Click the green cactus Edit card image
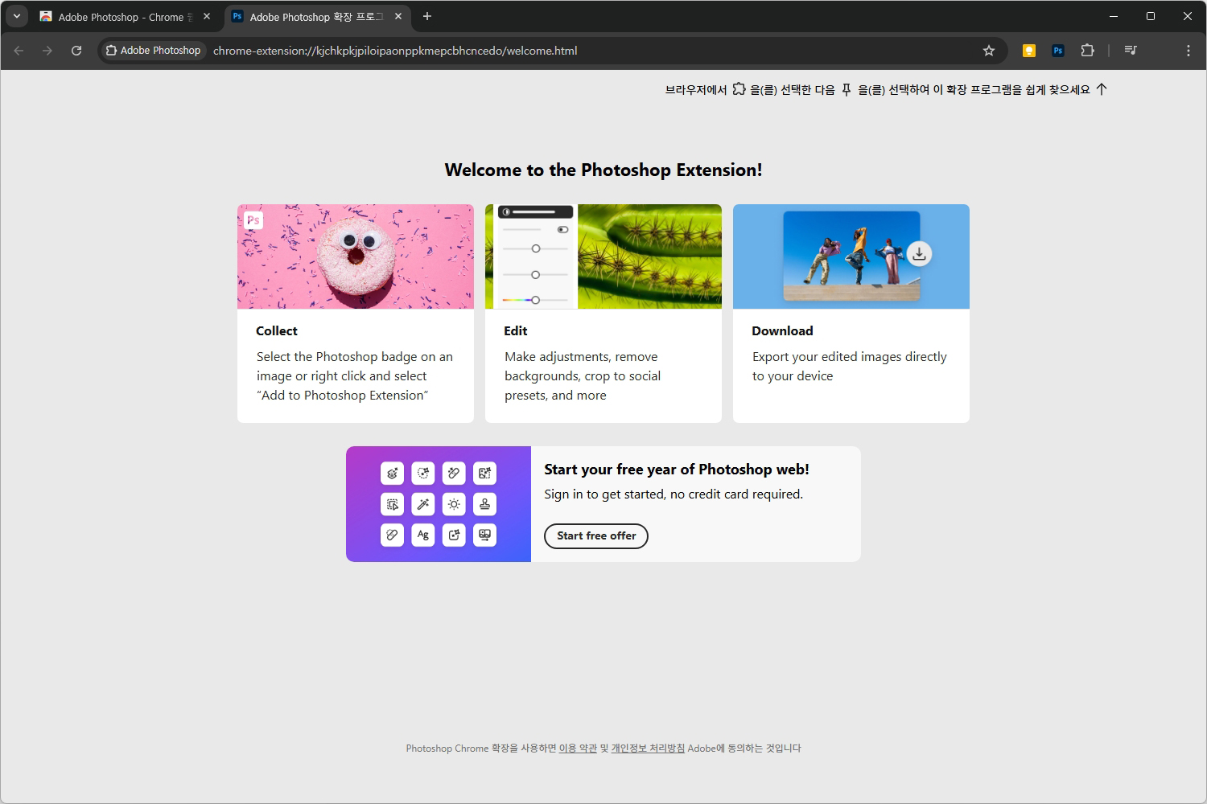Image resolution: width=1207 pixels, height=804 pixels. tap(603, 256)
